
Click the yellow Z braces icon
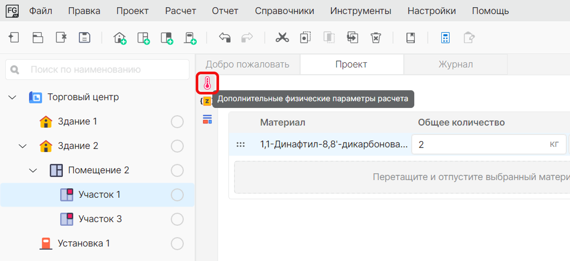tap(206, 101)
